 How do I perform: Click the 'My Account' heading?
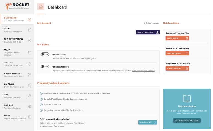click(44, 23)
